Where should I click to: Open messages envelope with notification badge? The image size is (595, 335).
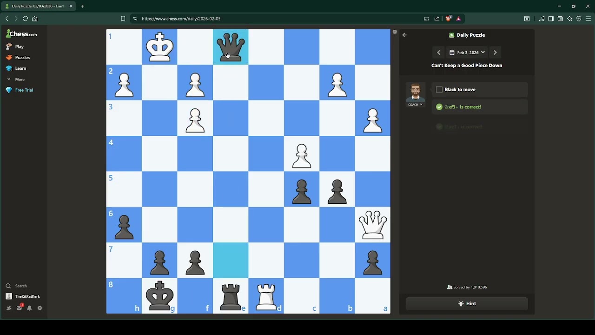pos(19,308)
